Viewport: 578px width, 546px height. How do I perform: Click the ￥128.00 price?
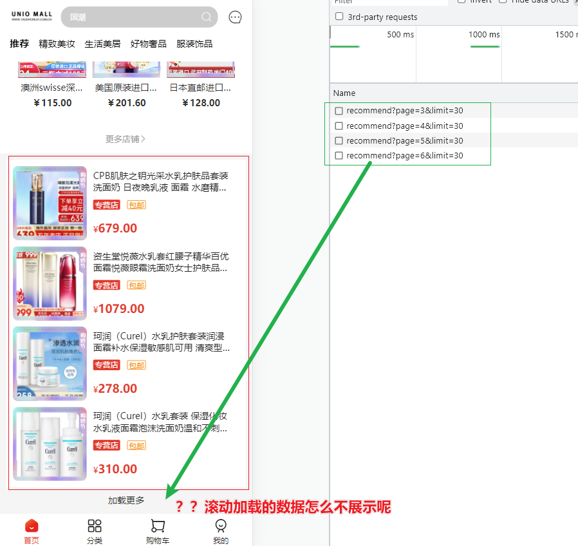click(x=201, y=103)
